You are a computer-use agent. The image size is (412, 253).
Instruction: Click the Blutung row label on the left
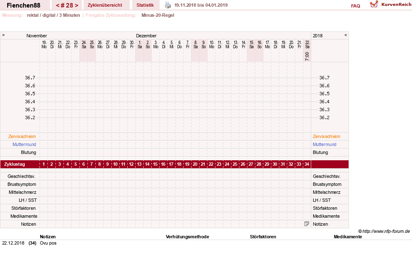tap(29, 152)
